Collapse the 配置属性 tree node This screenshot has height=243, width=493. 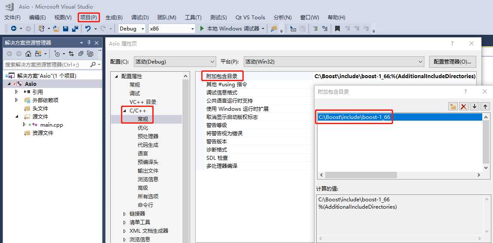tap(117, 76)
